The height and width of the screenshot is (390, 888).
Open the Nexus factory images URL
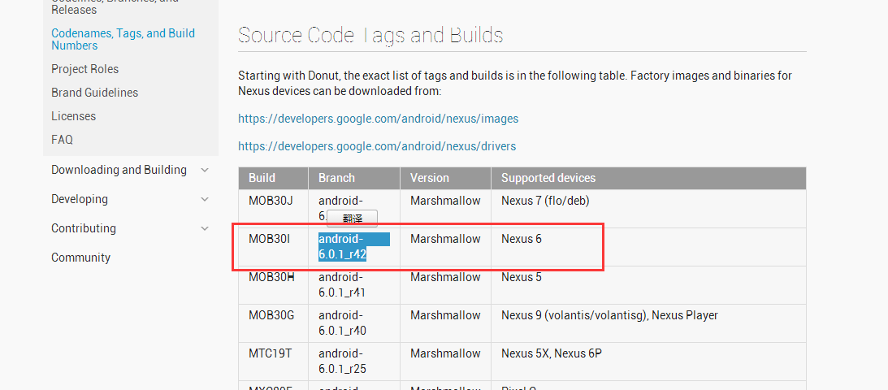point(378,119)
